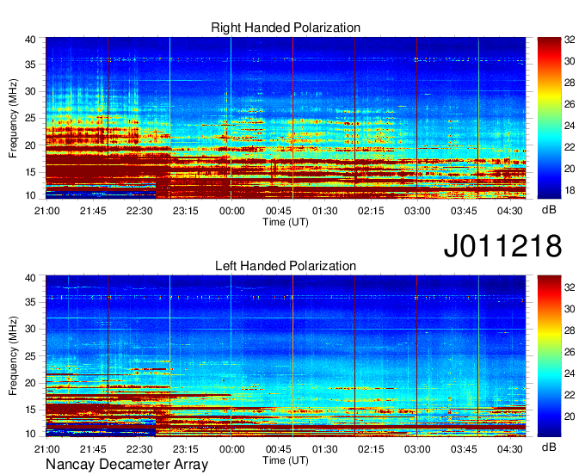585x475 pixels.
Task: Click the "00:00" time tick on the bottom plot
Action: point(231,449)
